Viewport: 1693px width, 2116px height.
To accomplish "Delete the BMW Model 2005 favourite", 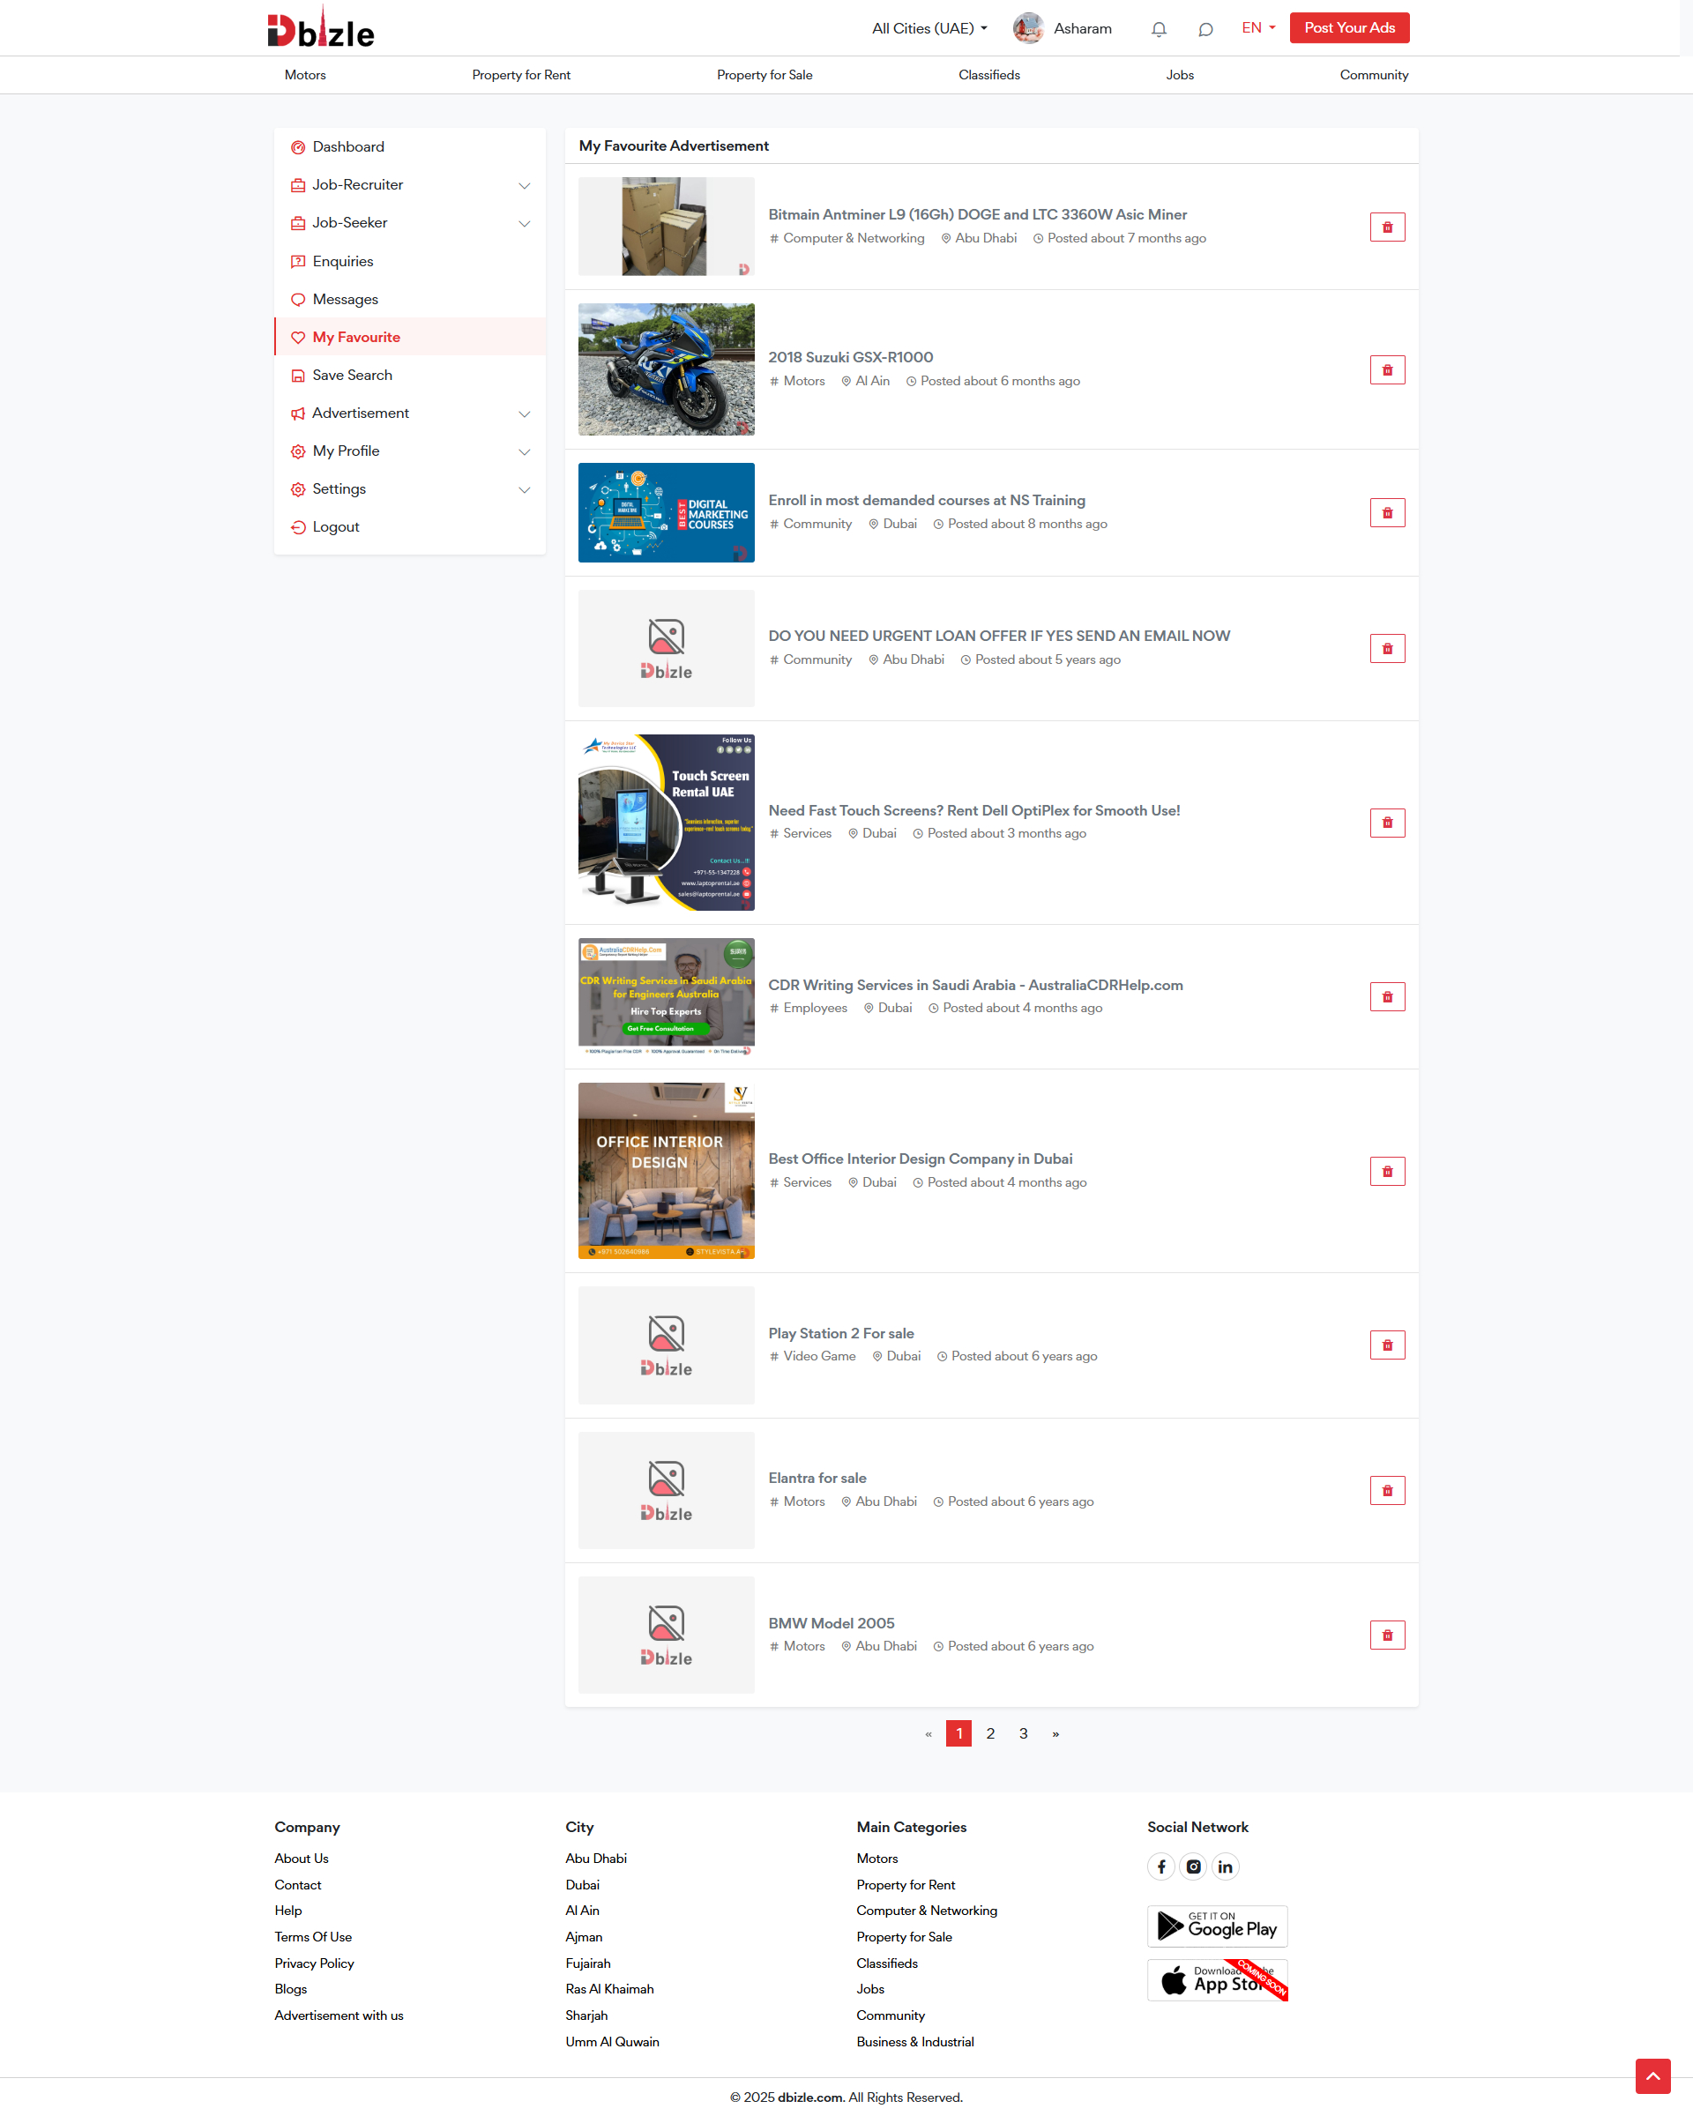I will click(1387, 1635).
